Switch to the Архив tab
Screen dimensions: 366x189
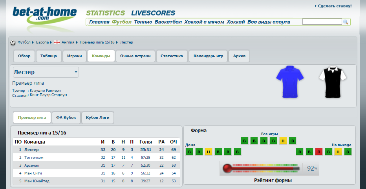(239, 56)
